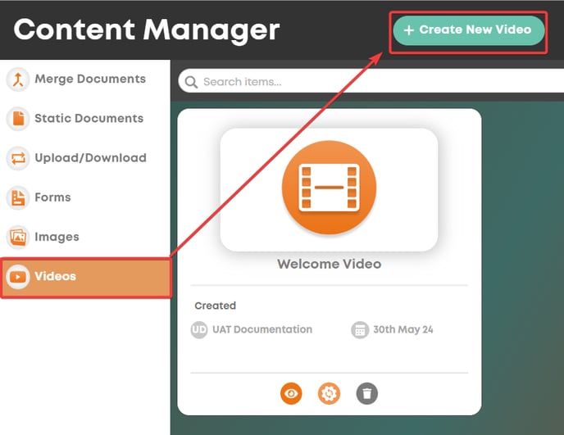
Task: Click the Merge Documents arrow icon
Action: 18,79
